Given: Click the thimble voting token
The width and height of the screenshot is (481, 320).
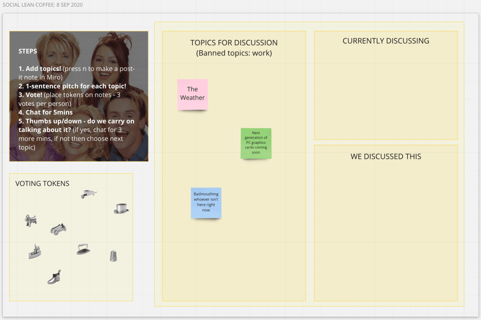Looking at the screenshot, I should click(113, 256).
